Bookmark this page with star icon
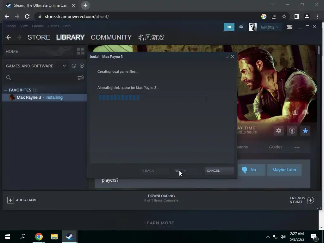 click(x=284, y=16)
